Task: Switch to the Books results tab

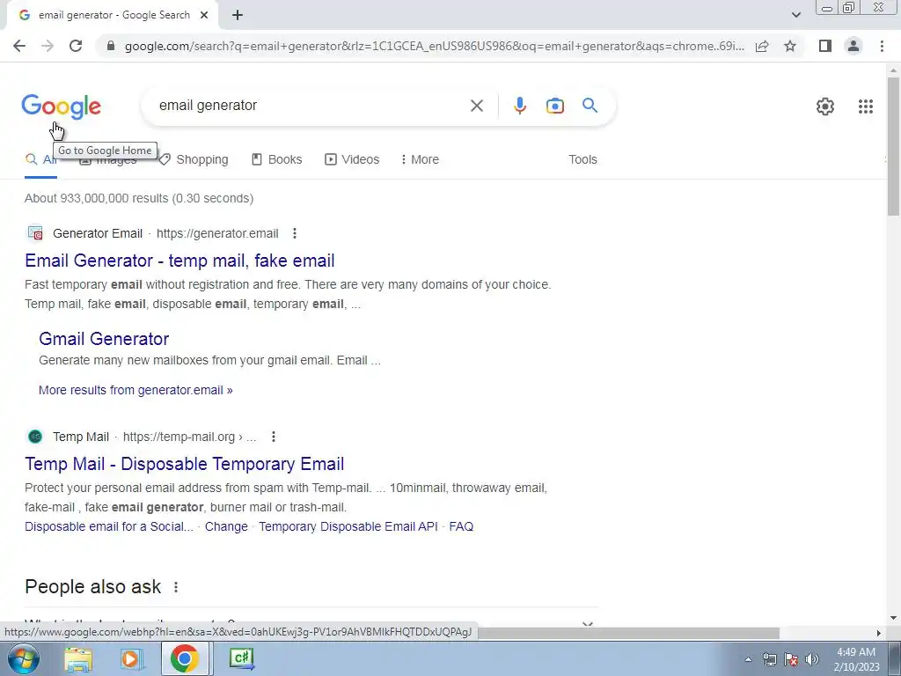Action: [277, 160]
